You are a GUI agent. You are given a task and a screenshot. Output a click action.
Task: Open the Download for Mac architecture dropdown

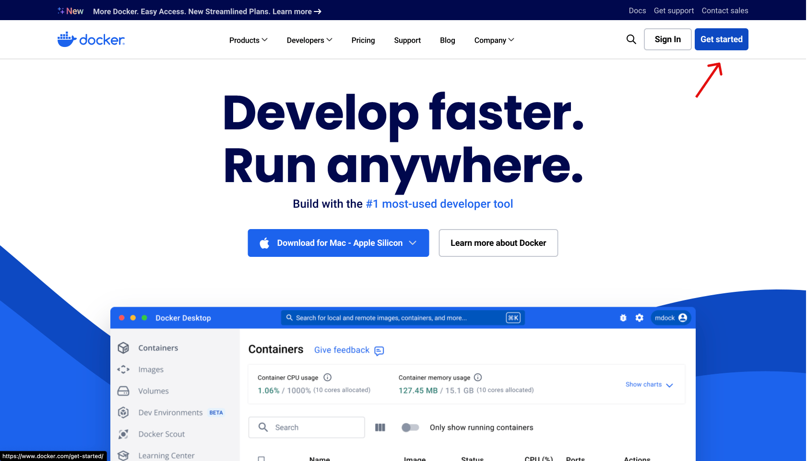[413, 243]
